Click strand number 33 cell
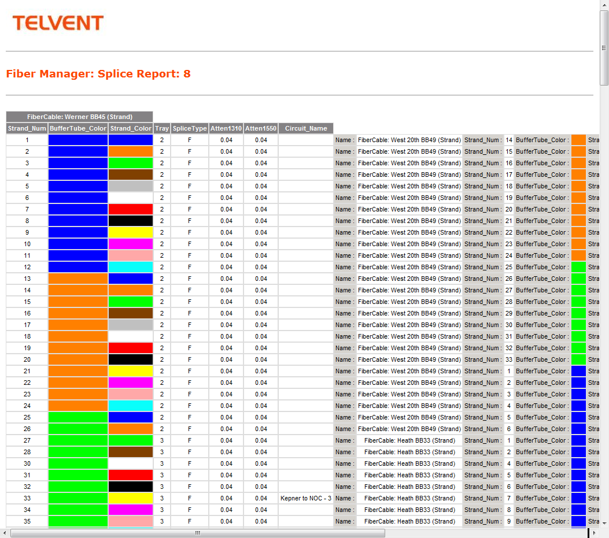The width and height of the screenshot is (609, 538). tap(27, 498)
